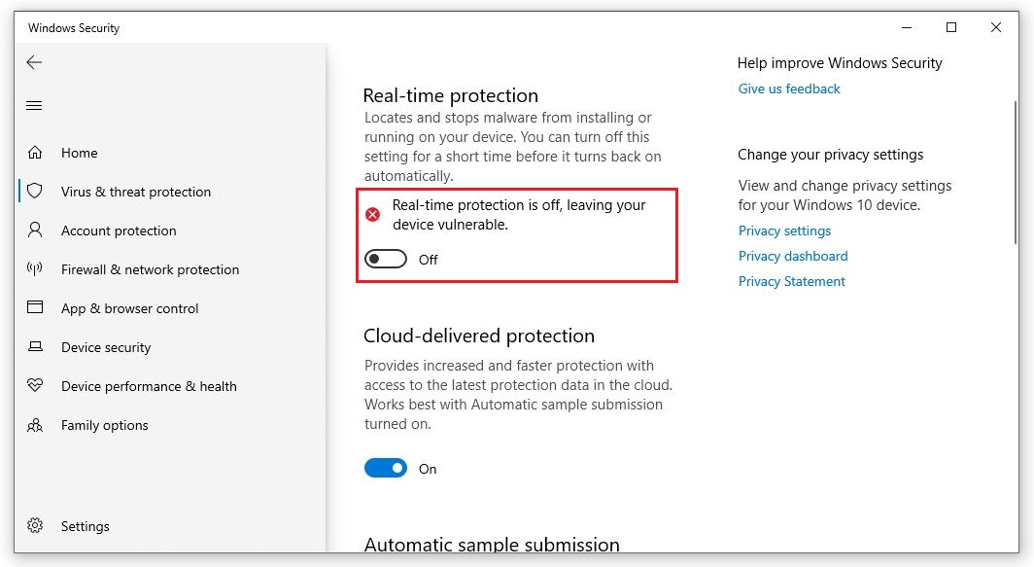The height and width of the screenshot is (567, 1034).
Task: Select the Account protection person icon
Action: (x=35, y=230)
